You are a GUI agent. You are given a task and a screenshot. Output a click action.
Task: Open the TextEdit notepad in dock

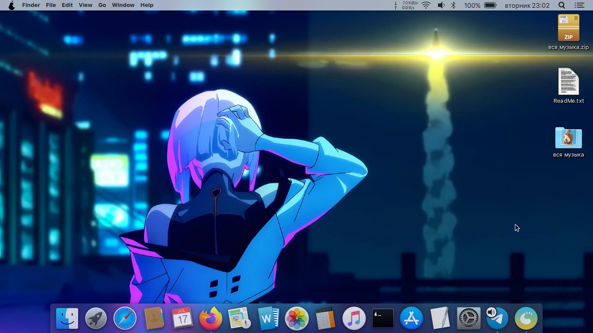click(440, 319)
